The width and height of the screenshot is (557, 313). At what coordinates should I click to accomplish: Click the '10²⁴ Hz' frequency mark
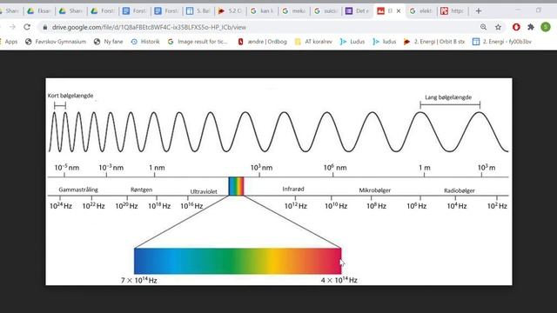click(61, 206)
